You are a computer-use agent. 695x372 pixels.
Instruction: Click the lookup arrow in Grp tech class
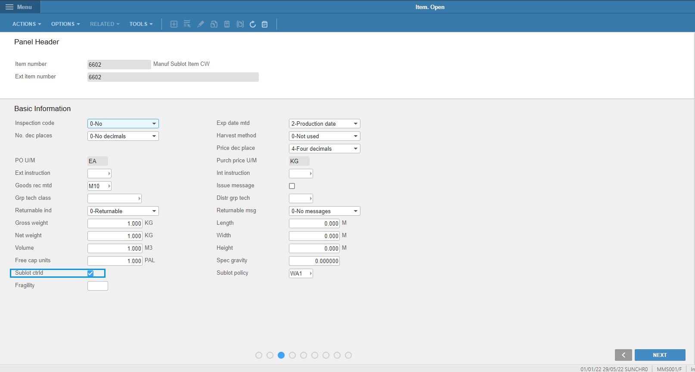point(139,198)
